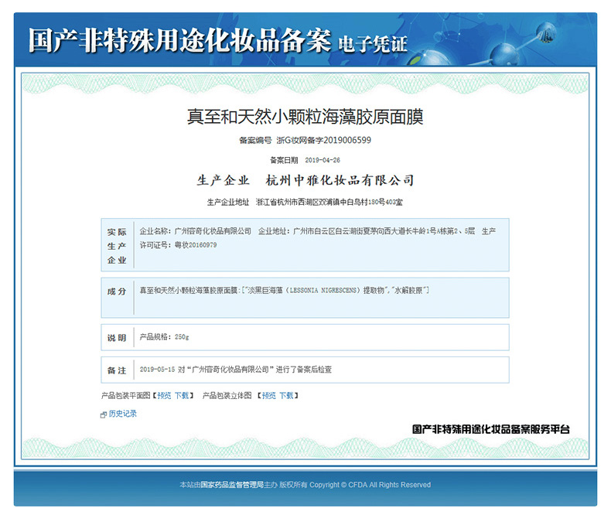Screen dimensions: 611x525
Task: Select the filing date 2019-04-26
Action: coord(323,160)
